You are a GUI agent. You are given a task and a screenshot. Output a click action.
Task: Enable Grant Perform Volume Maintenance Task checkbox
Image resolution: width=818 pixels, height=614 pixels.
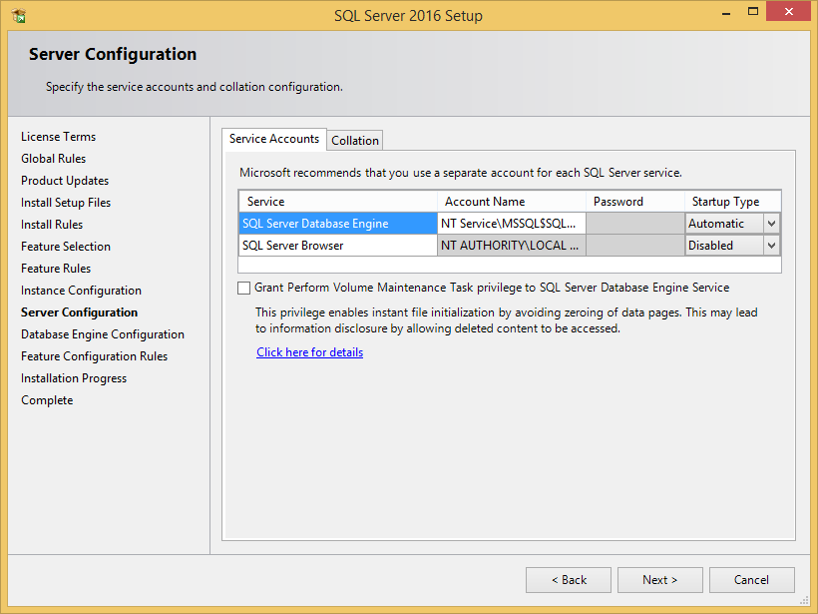(x=243, y=288)
